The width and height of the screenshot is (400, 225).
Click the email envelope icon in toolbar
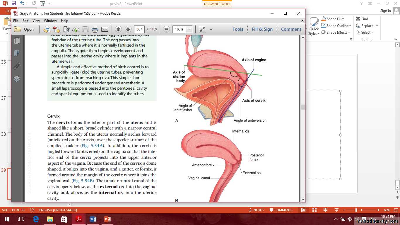(105, 29)
